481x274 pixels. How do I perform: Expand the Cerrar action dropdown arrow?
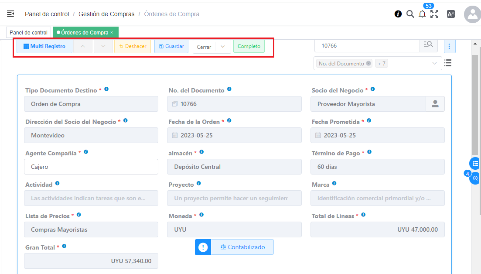point(223,47)
